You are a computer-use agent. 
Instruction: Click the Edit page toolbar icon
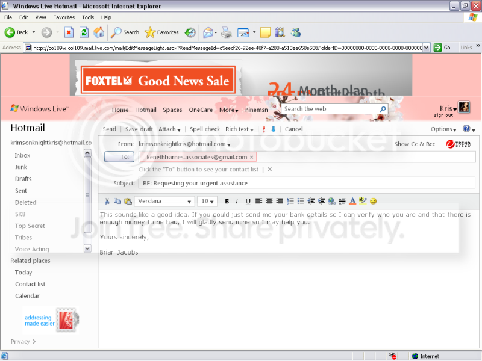click(243, 32)
